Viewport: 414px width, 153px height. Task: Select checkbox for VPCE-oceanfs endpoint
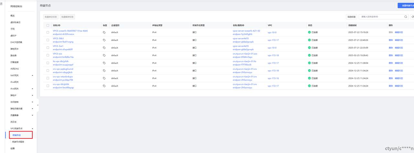coord(48,32)
